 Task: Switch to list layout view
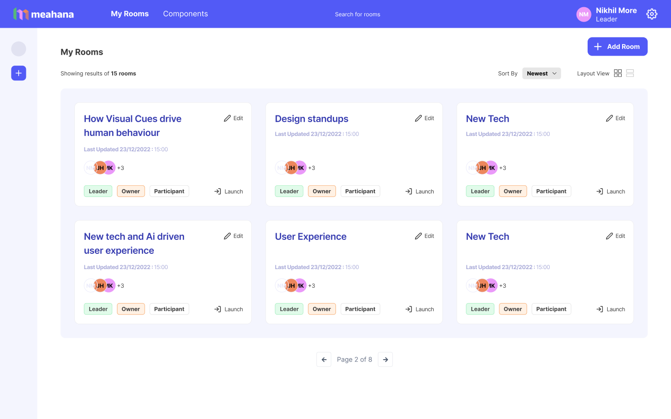pos(630,73)
